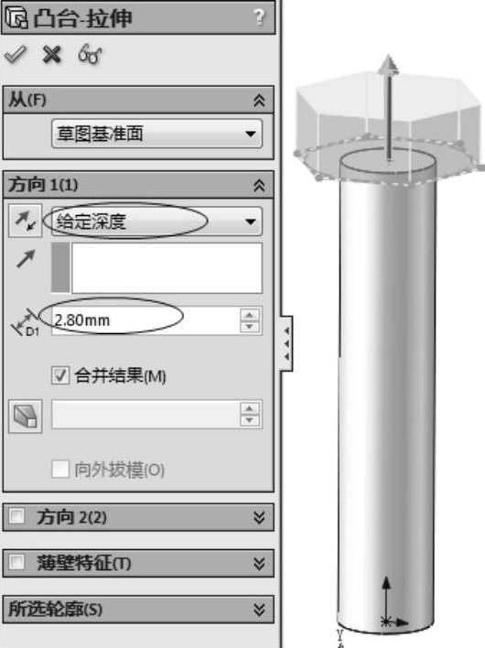Screen dimensions: 485x648
Task: Open 给定深度 end condition dropdown
Action: click(x=156, y=221)
